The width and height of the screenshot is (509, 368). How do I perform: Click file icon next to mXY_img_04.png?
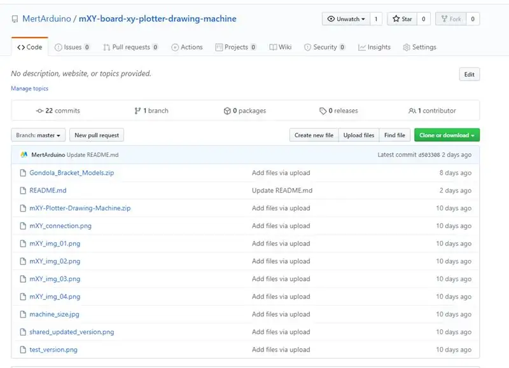(23, 296)
